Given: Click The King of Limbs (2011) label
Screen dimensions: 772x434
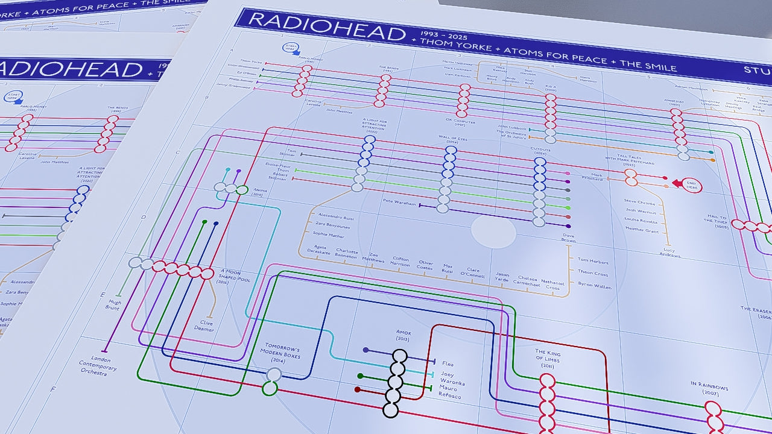Looking at the screenshot, I should [x=548, y=357].
